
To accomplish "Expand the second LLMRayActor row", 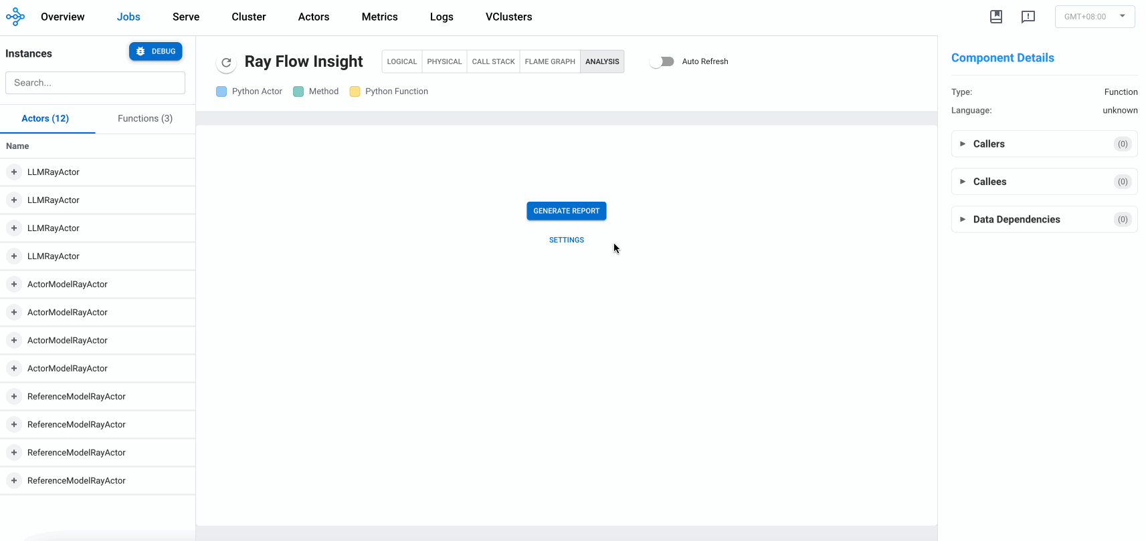I will 14,200.
